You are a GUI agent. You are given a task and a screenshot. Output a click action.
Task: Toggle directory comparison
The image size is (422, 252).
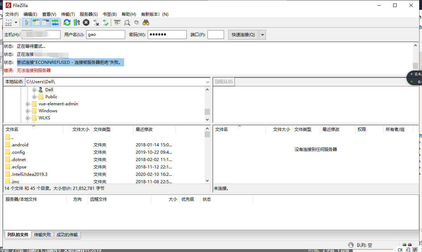coord(127,22)
